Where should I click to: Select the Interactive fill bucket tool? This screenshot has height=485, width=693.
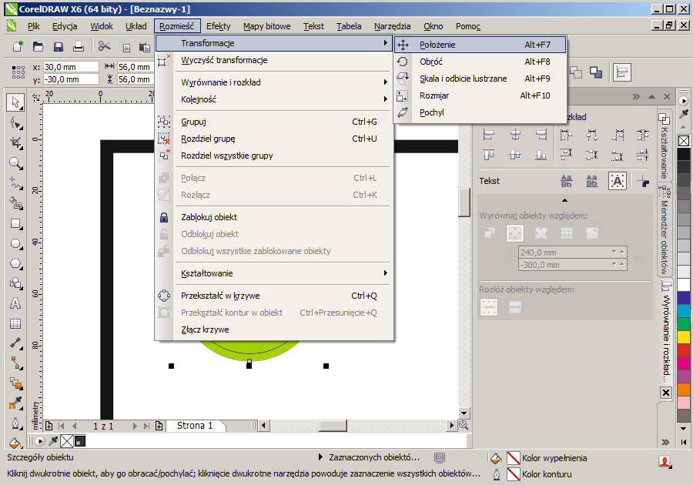tap(15, 442)
